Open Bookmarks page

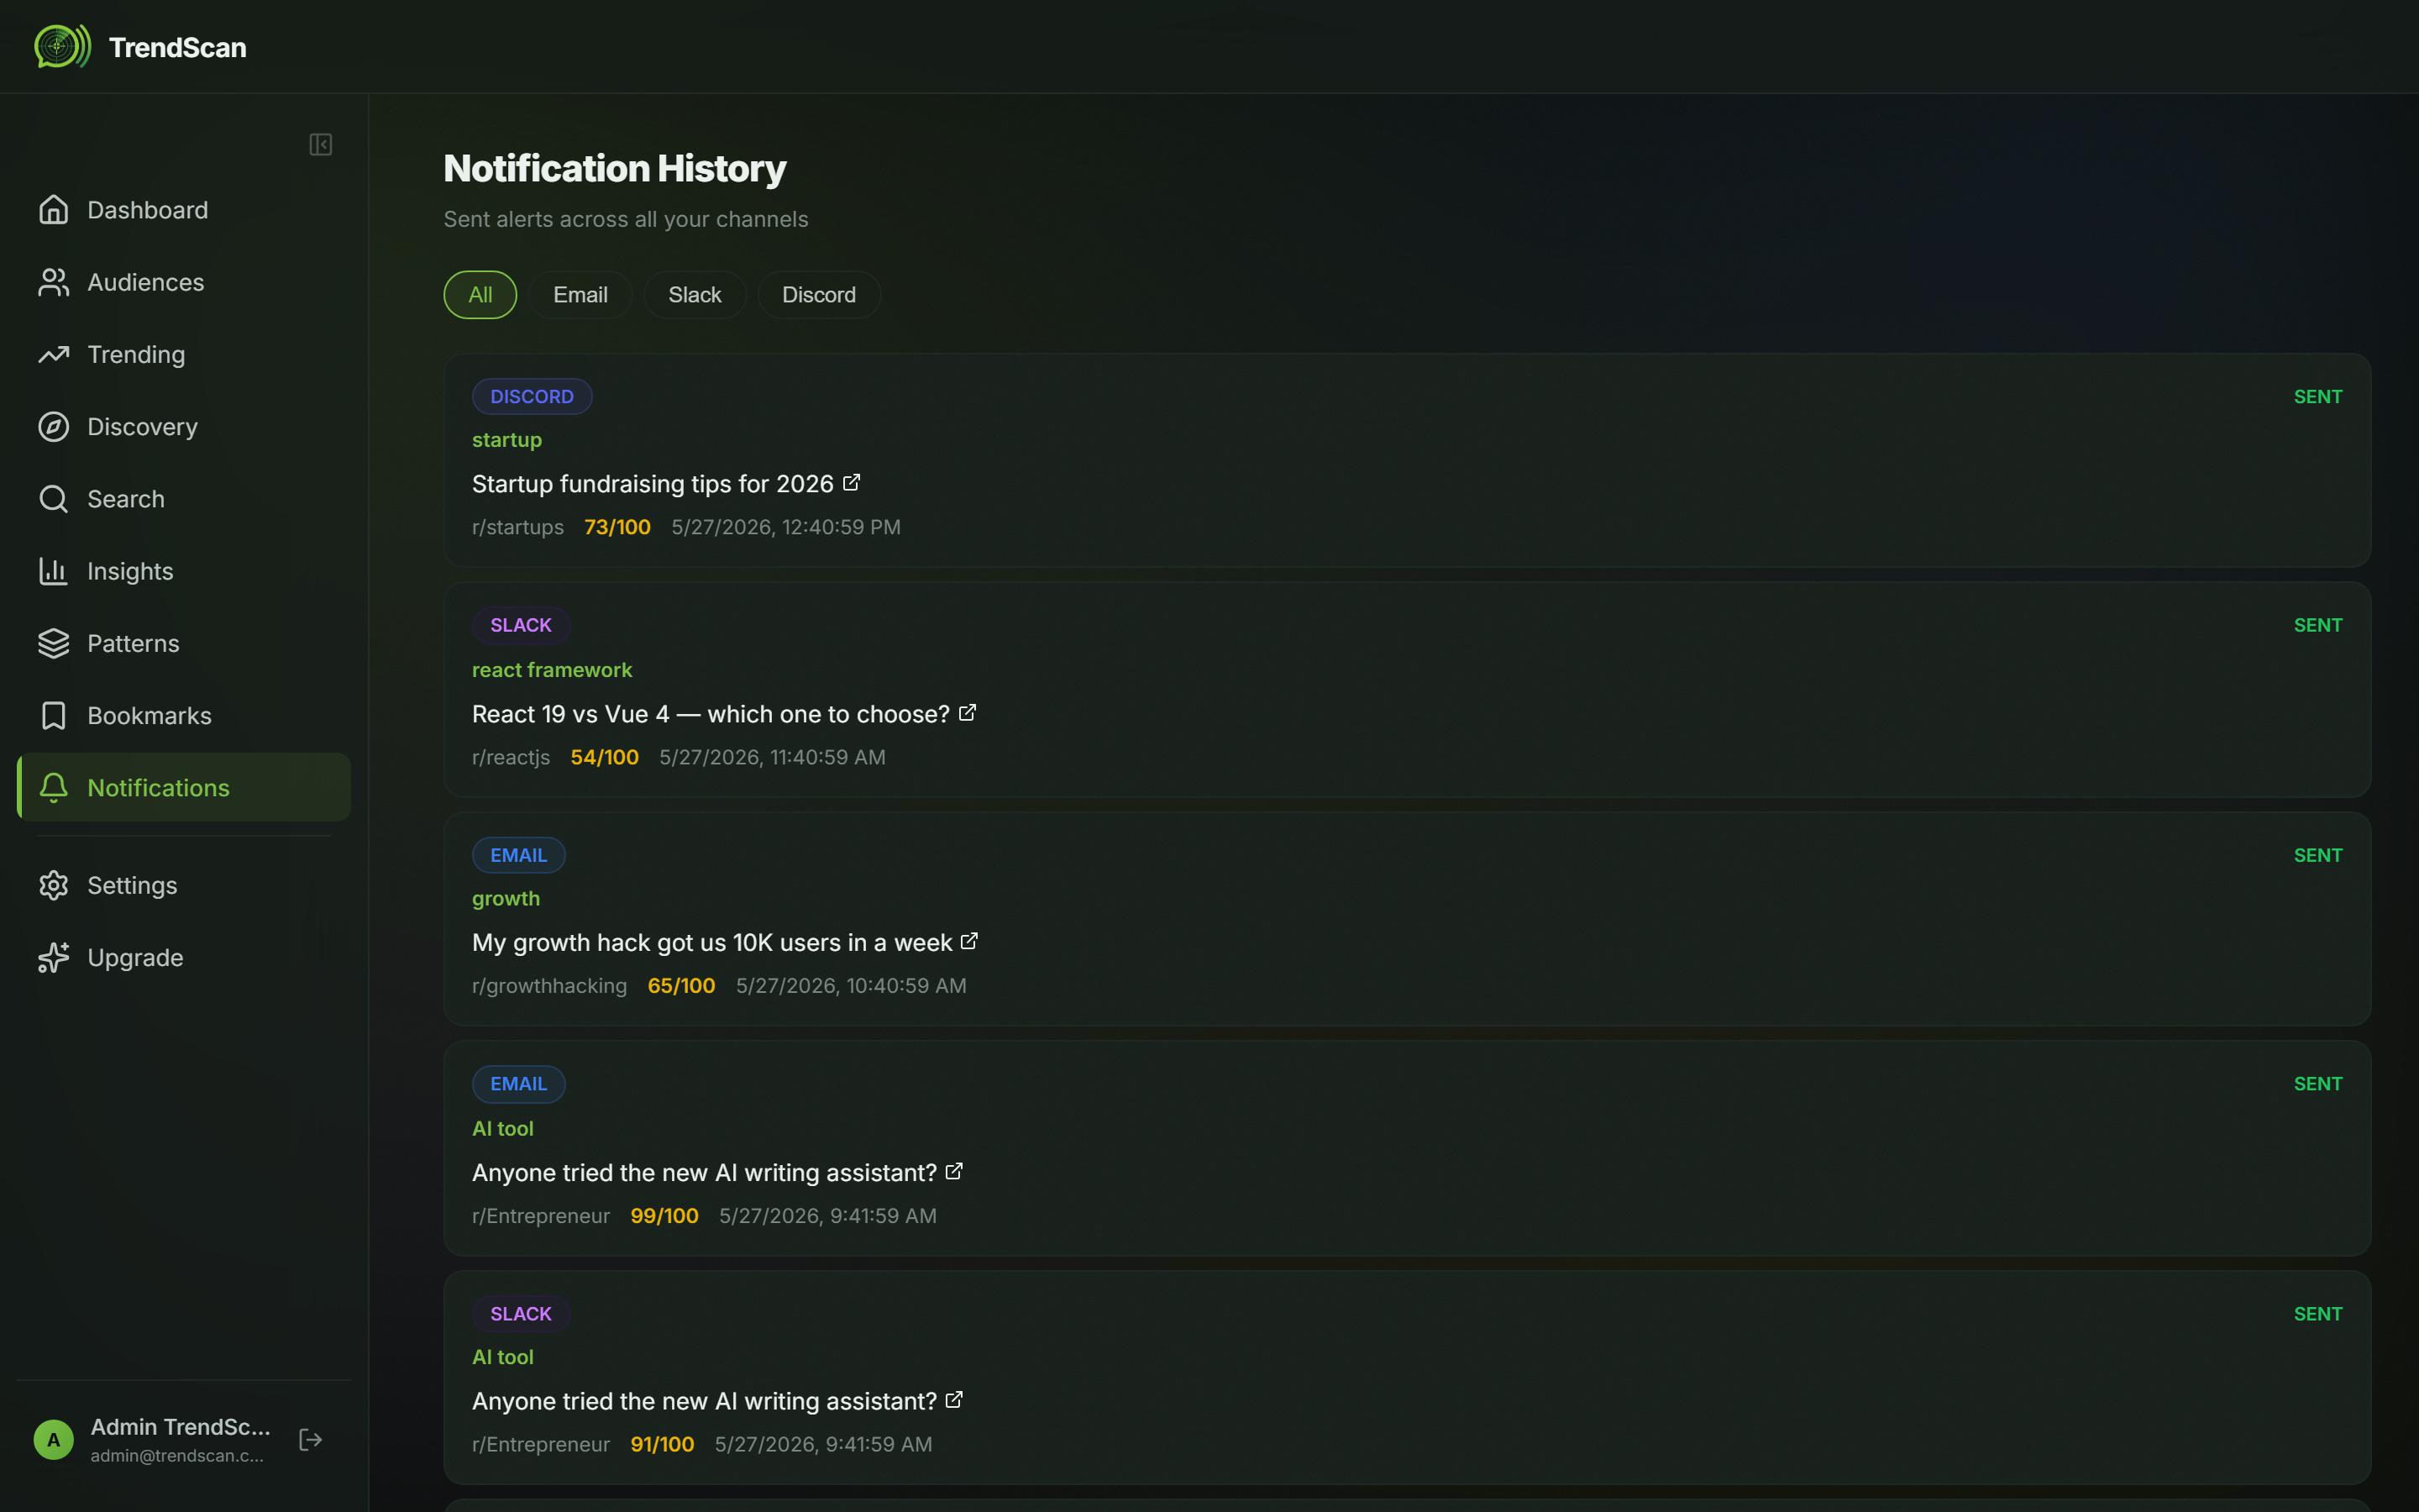point(184,716)
